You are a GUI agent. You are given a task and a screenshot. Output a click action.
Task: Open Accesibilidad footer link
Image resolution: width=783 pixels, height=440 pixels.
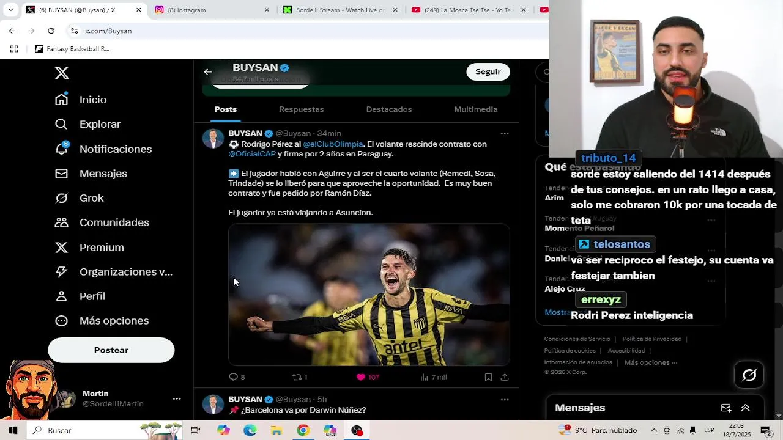click(x=626, y=351)
